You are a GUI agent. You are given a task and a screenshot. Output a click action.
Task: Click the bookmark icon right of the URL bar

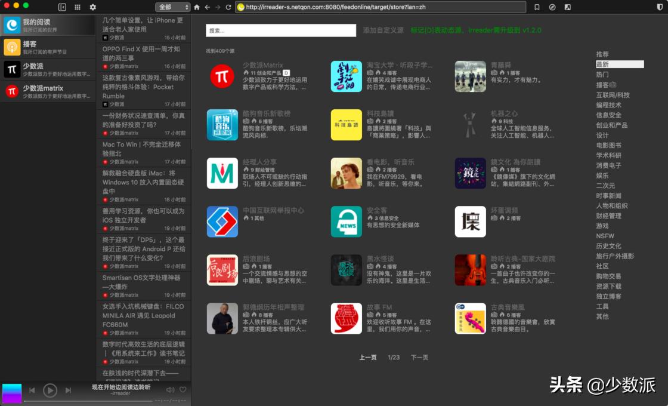point(536,7)
